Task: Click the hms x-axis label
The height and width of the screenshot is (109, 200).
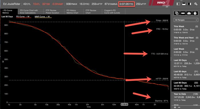Action: [x=89, y=107]
